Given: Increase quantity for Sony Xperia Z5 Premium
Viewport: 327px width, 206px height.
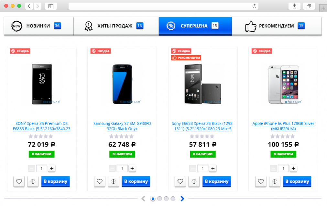Looking at the screenshot, I should [52, 168].
